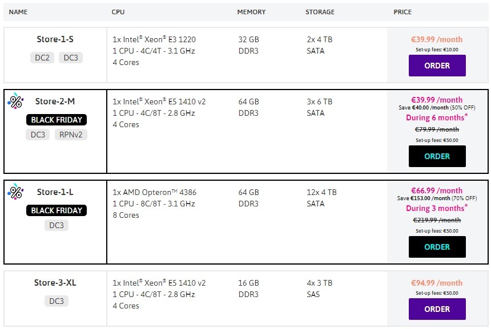Select the DC2 tag under Store-1-S
491x329 pixels.
tap(42, 58)
